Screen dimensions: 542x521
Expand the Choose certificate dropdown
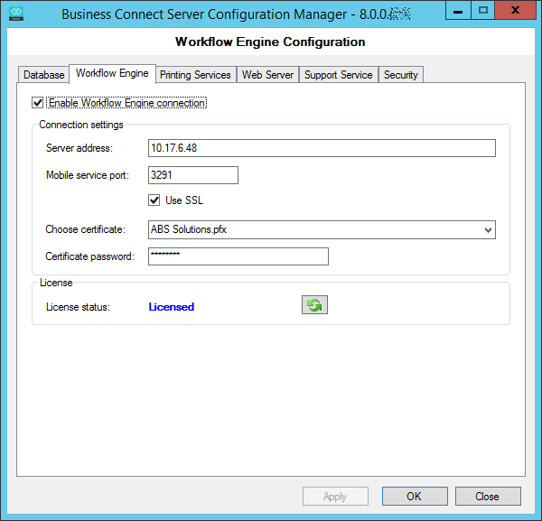click(x=489, y=230)
